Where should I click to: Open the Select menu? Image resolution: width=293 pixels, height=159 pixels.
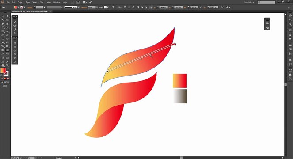[x=34, y=2]
